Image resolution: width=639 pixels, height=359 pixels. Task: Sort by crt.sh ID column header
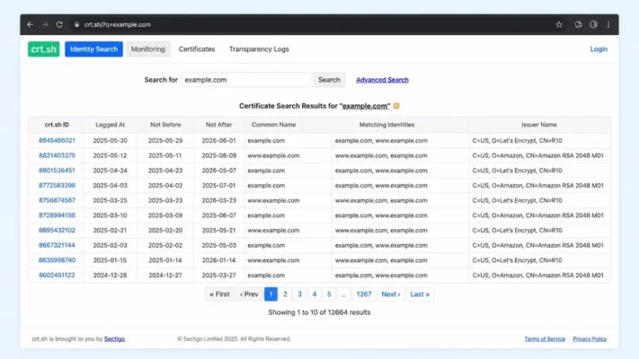pyautogui.click(x=57, y=125)
